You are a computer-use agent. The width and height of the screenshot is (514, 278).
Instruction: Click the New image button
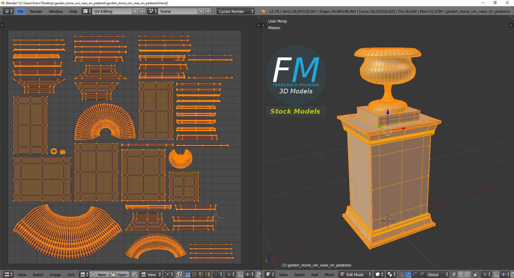point(99,275)
